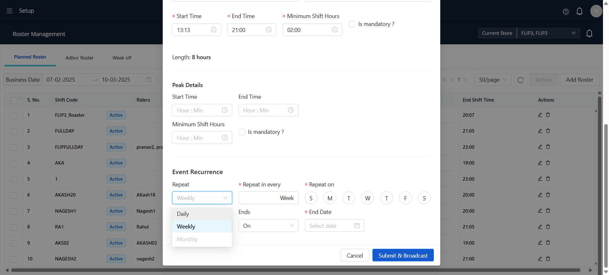Viewport: 609px width, 275px height.
Task: Choose Monthly from Repeat options
Action: (x=202, y=239)
